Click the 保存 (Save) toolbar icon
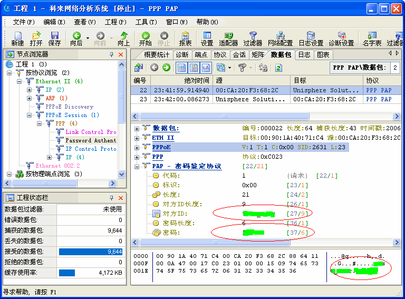Screen dimensions: 405x299 coord(54,38)
